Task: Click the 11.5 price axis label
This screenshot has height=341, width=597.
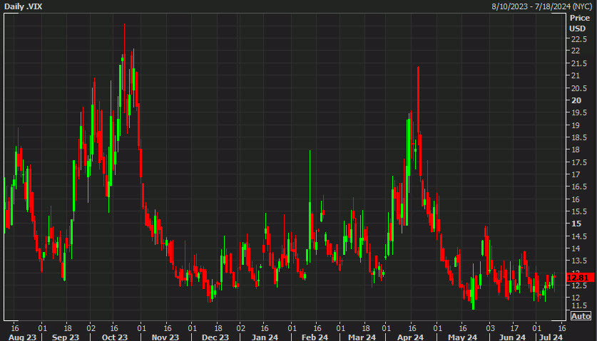Action: tap(578, 305)
